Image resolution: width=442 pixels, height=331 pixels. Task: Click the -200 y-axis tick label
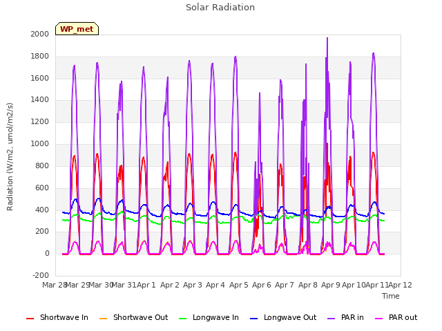tap(41, 276)
